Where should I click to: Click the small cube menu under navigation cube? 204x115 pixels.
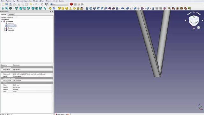[x=198, y=27]
